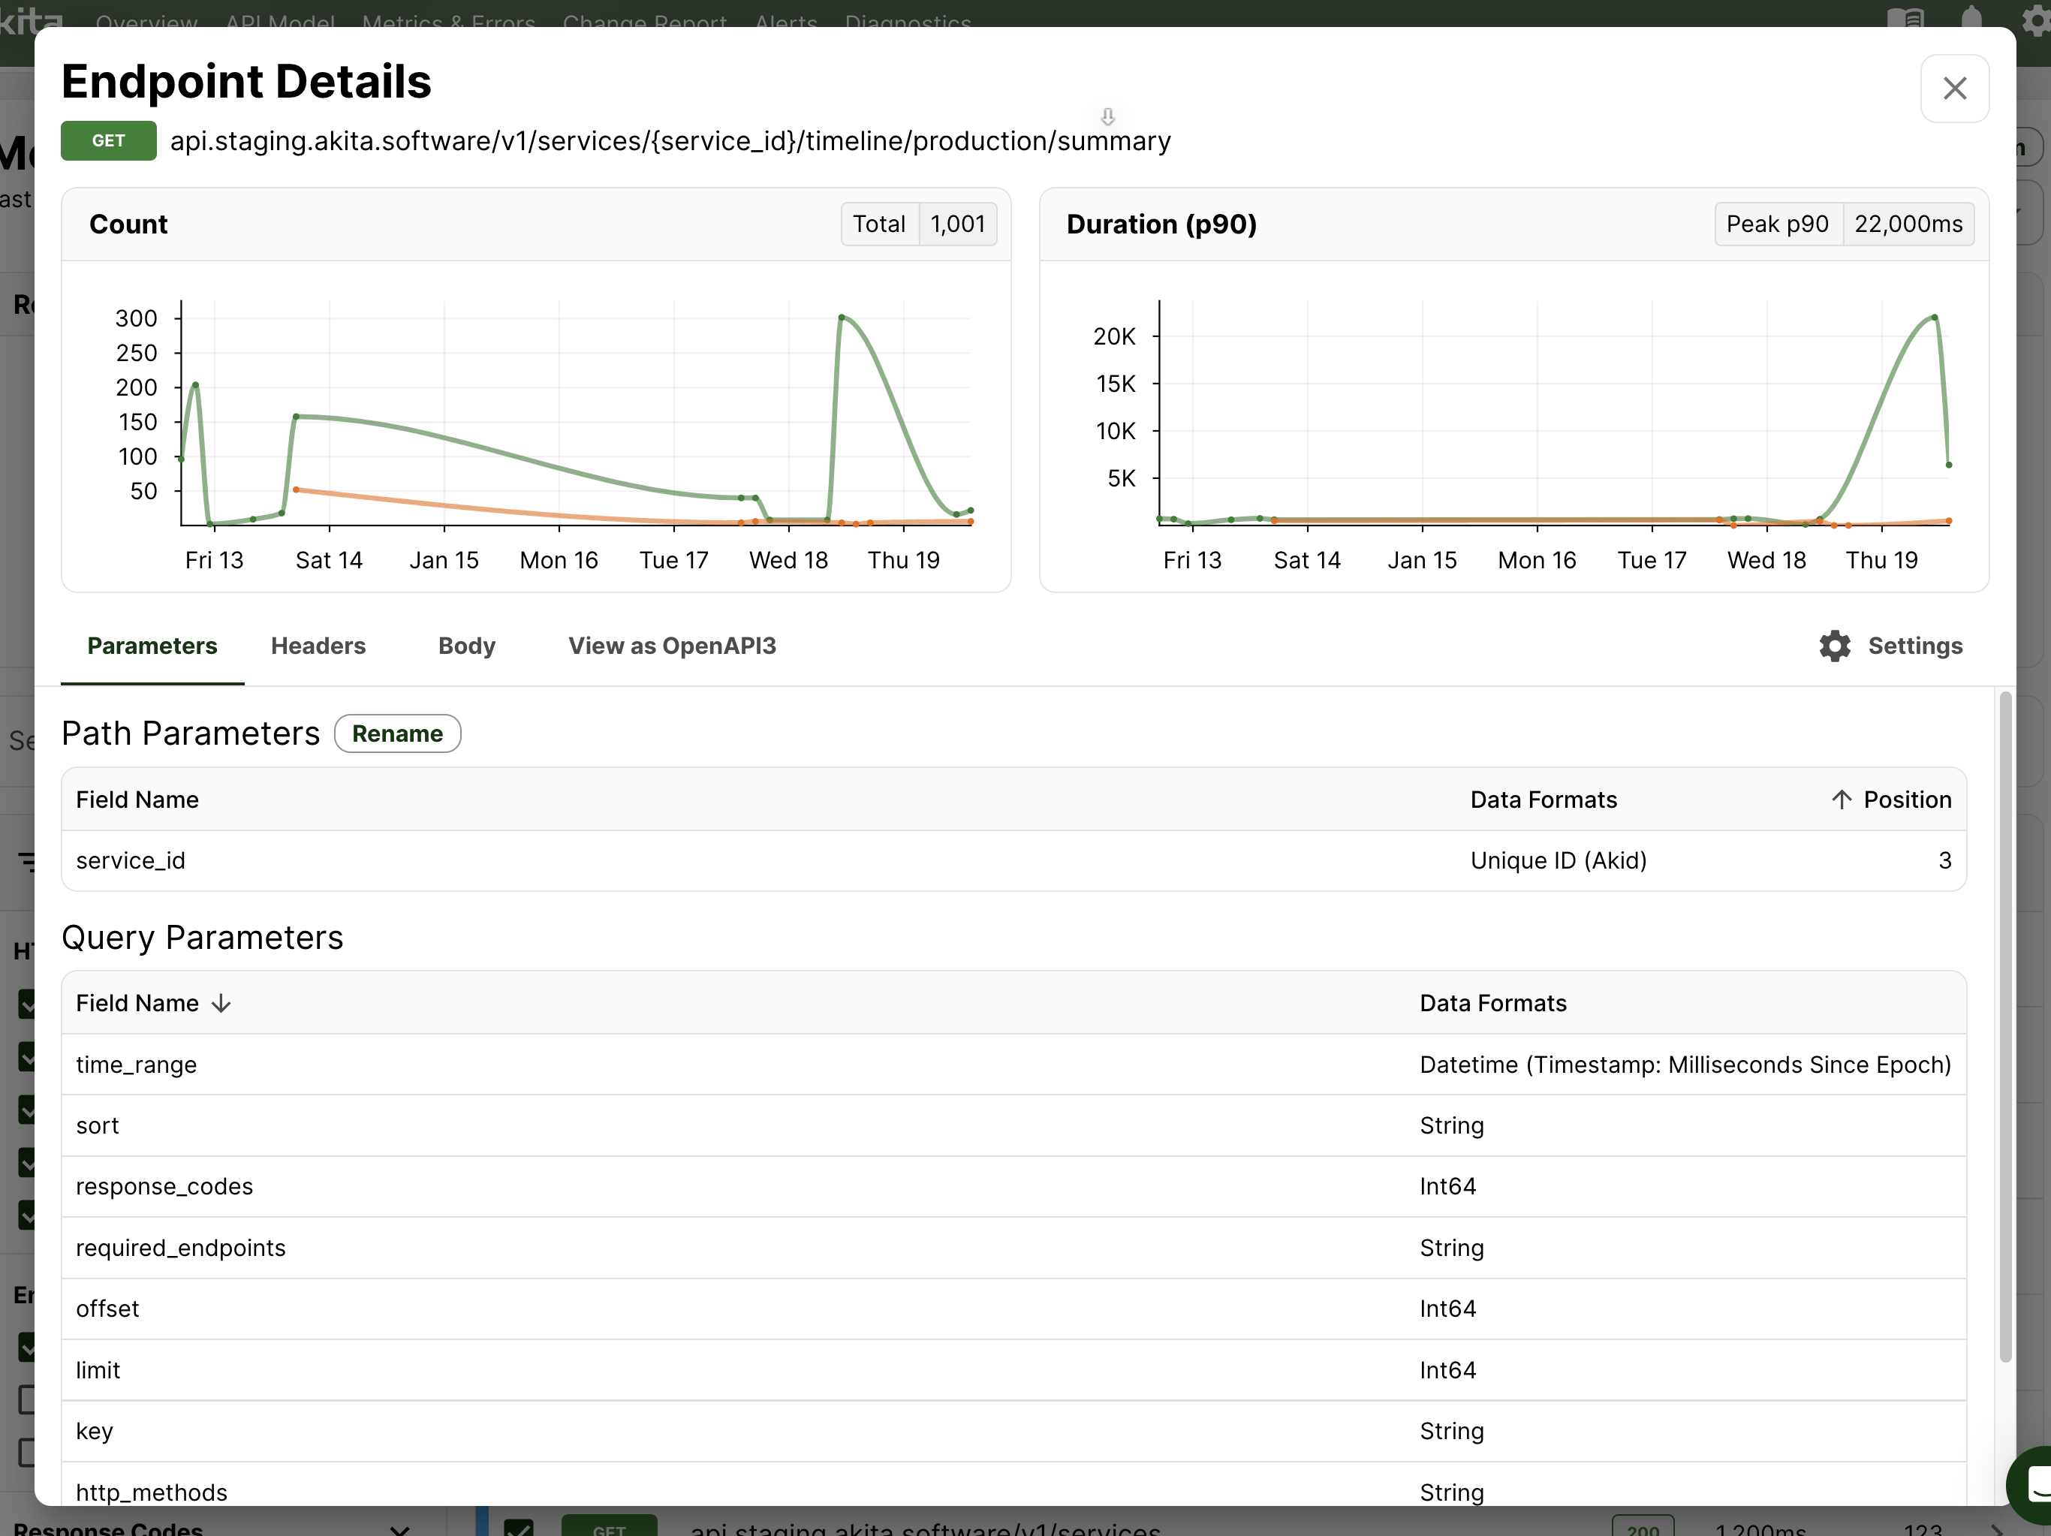The image size is (2051, 1536).
Task: Click the notifications bell icon
Action: pos(1971,17)
